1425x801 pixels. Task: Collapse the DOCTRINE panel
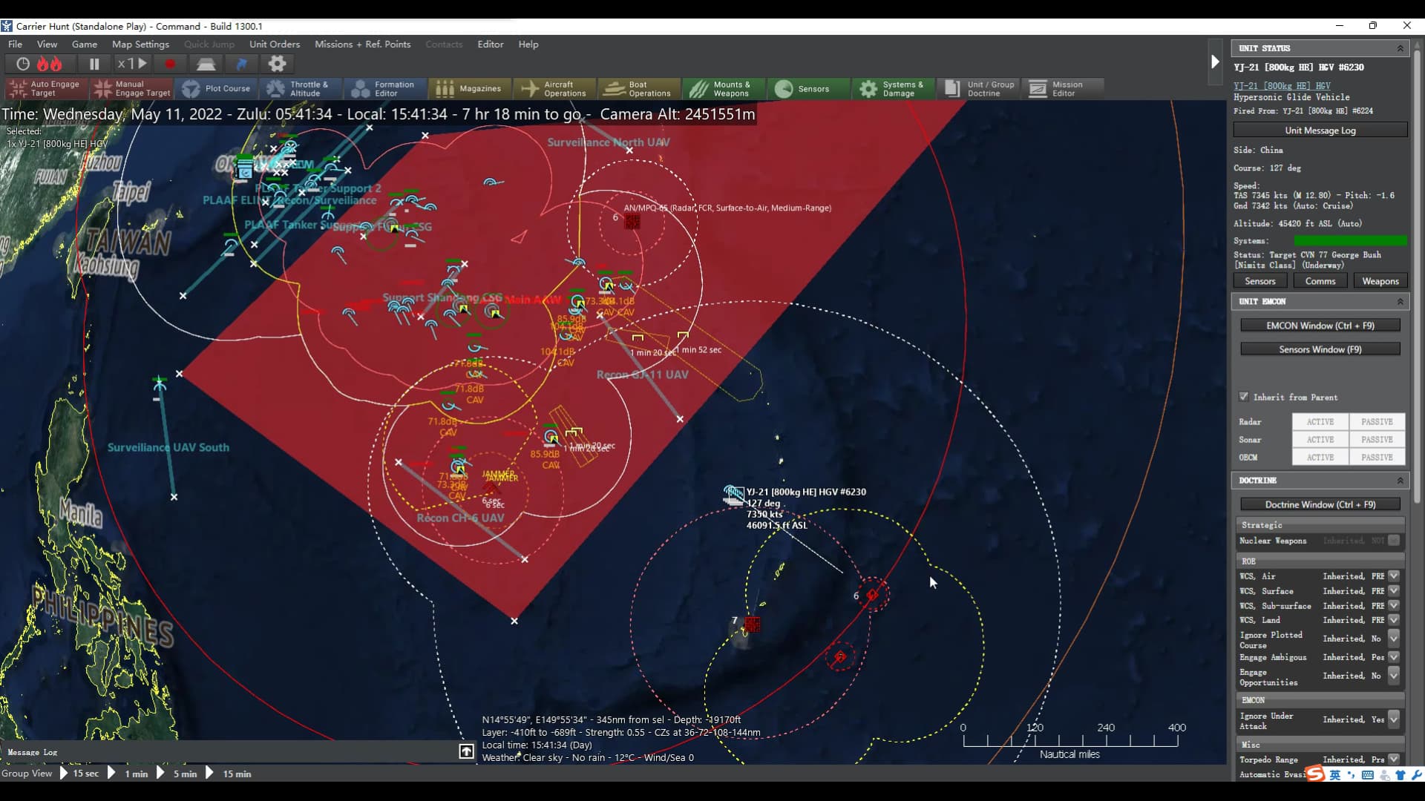(1401, 481)
